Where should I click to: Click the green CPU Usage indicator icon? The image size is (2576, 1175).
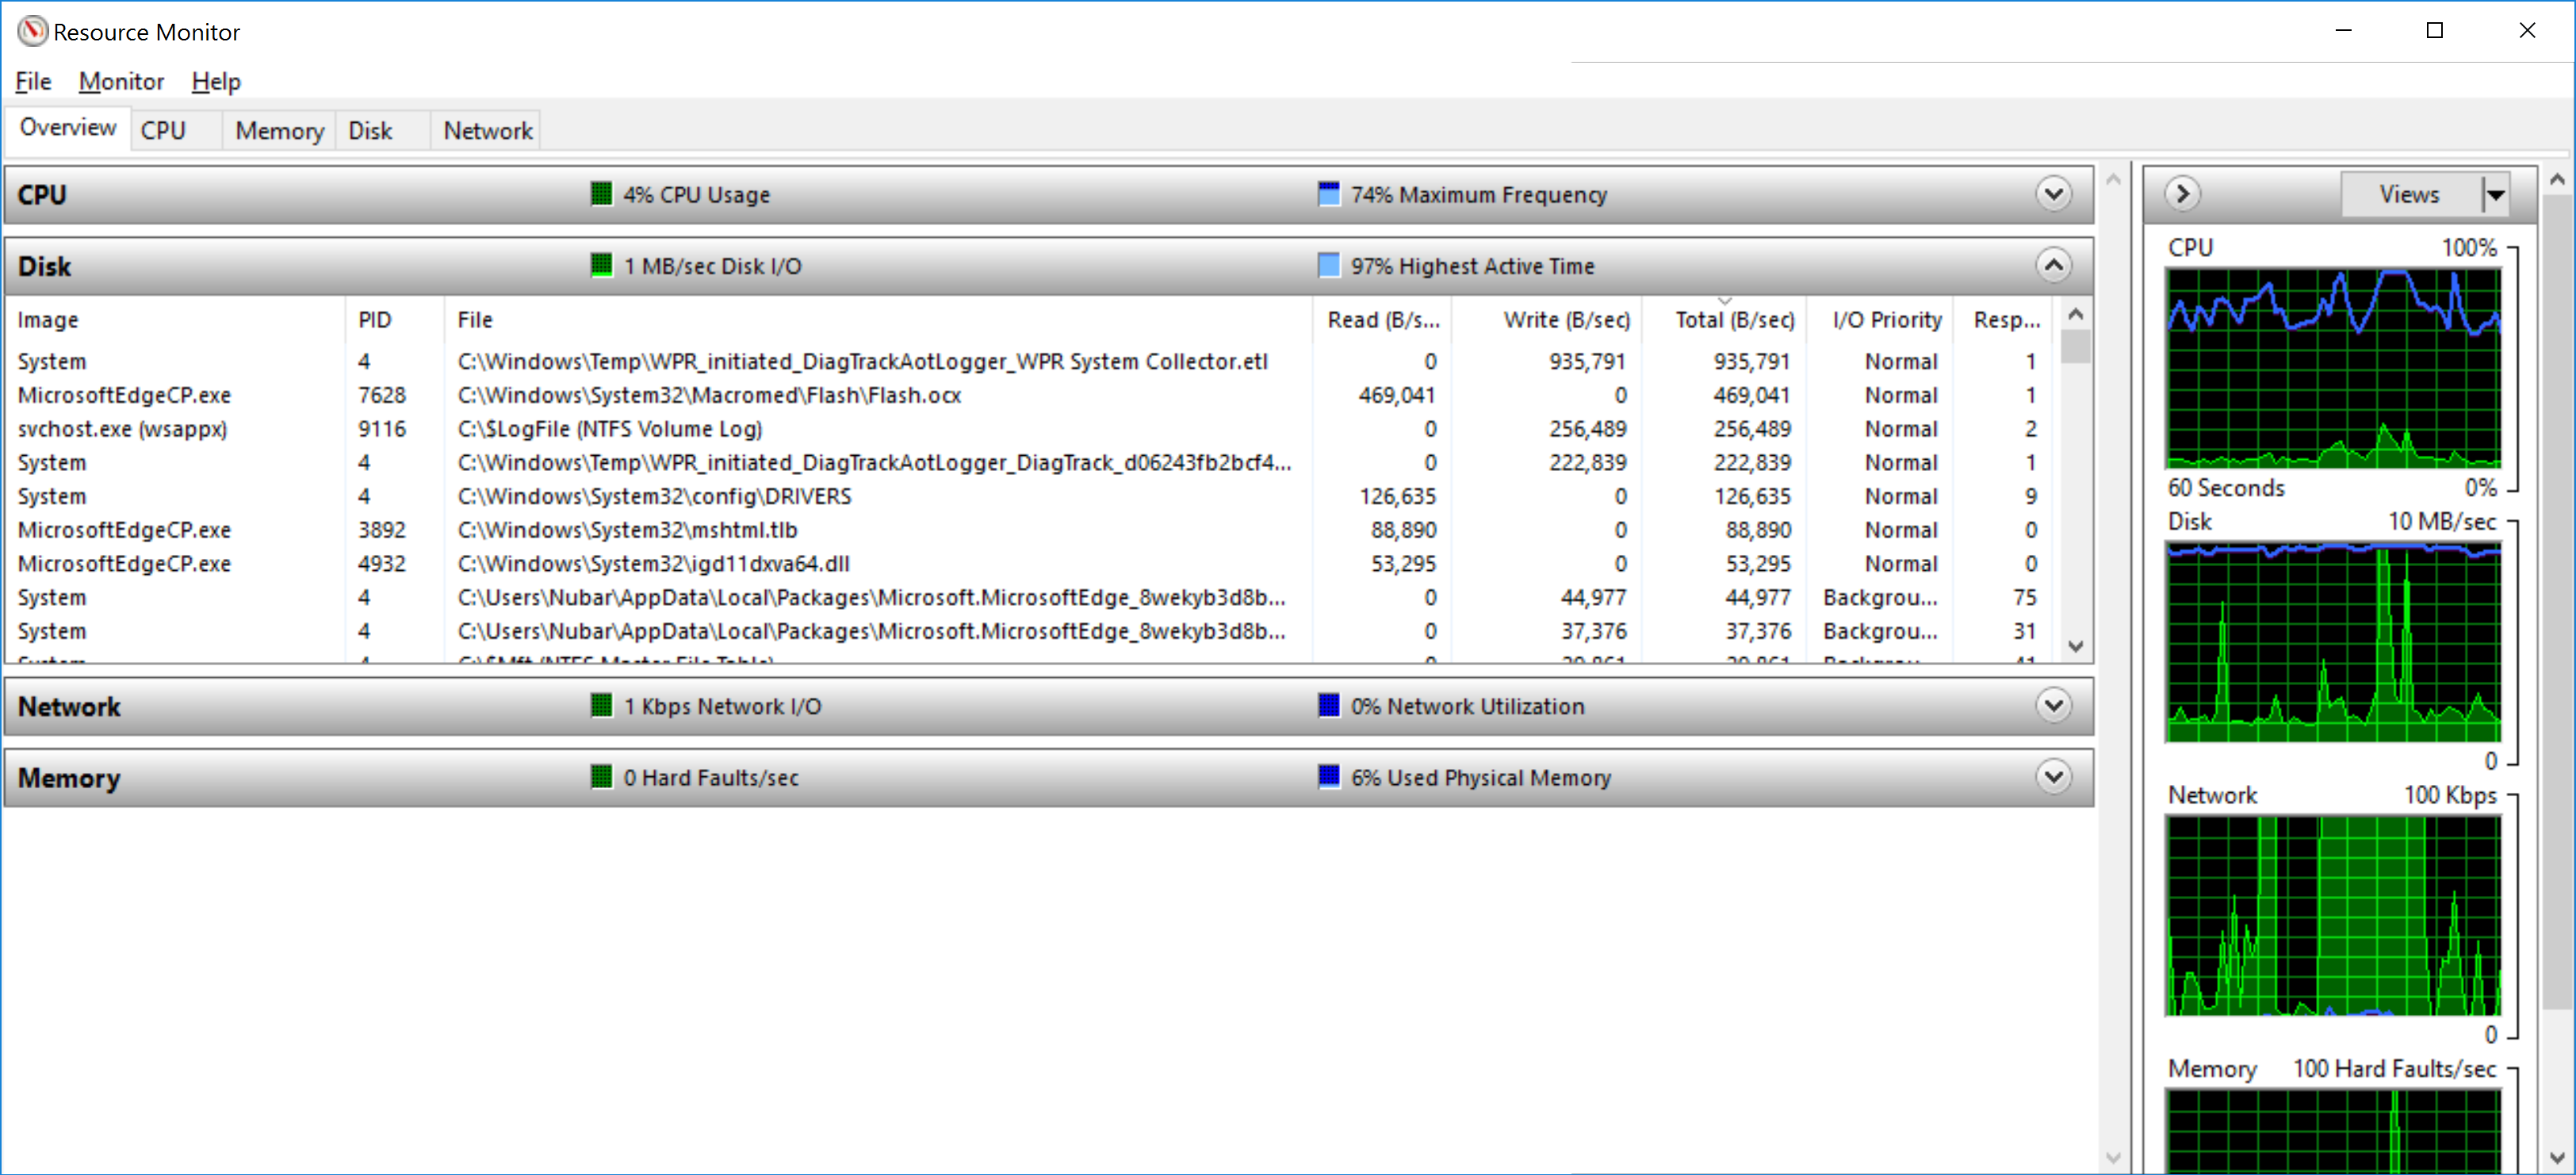tap(602, 194)
